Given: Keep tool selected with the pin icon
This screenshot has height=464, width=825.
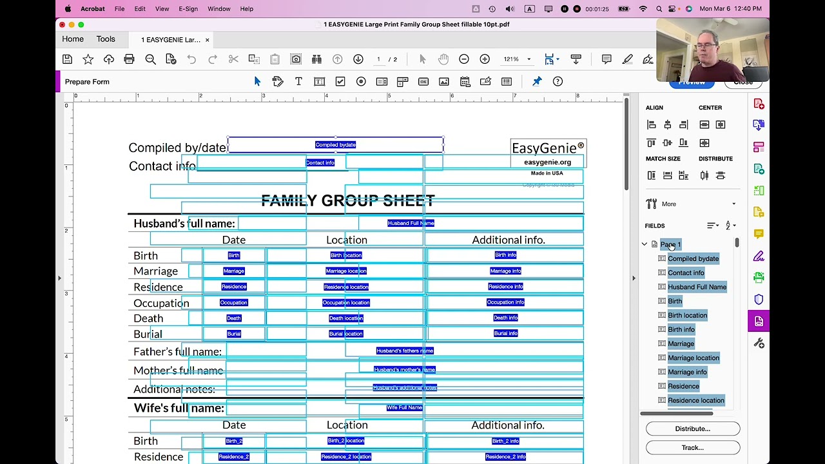Looking at the screenshot, I should (537, 81).
